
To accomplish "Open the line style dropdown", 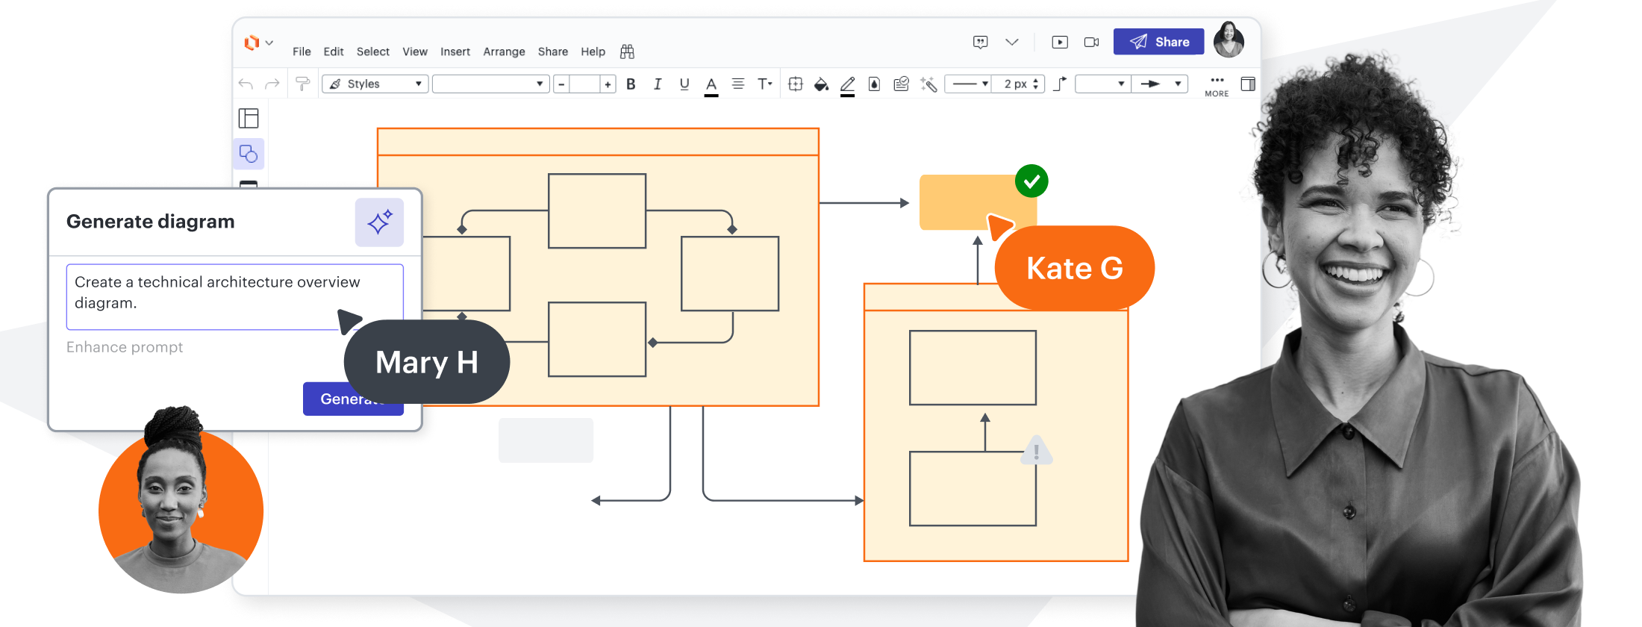I will pyautogui.click(x=969, y=84).
